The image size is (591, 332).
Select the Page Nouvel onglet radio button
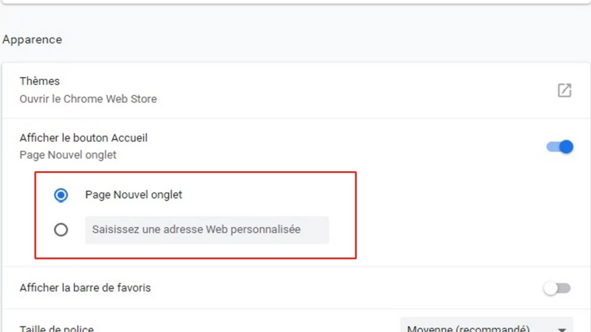[61, 195]
